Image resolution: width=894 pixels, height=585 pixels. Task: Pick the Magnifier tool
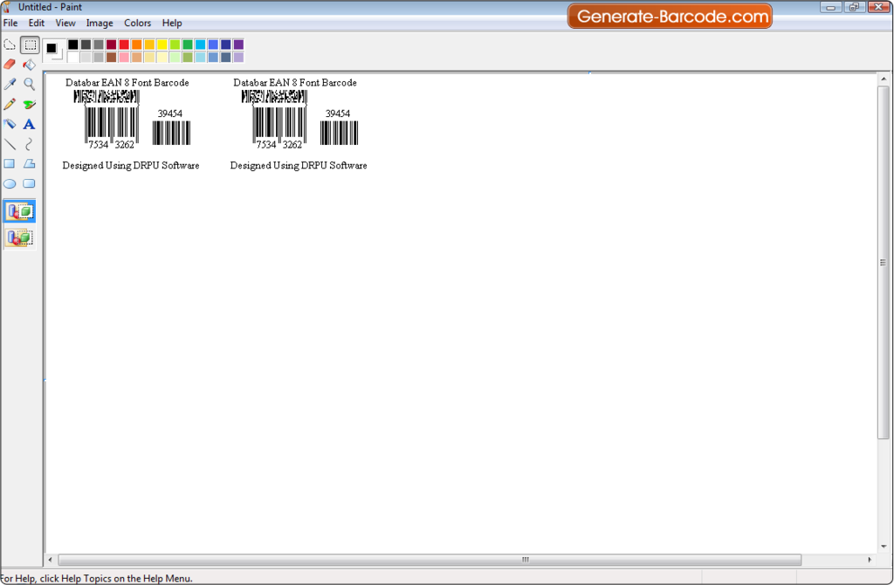[x=29, y=84]
